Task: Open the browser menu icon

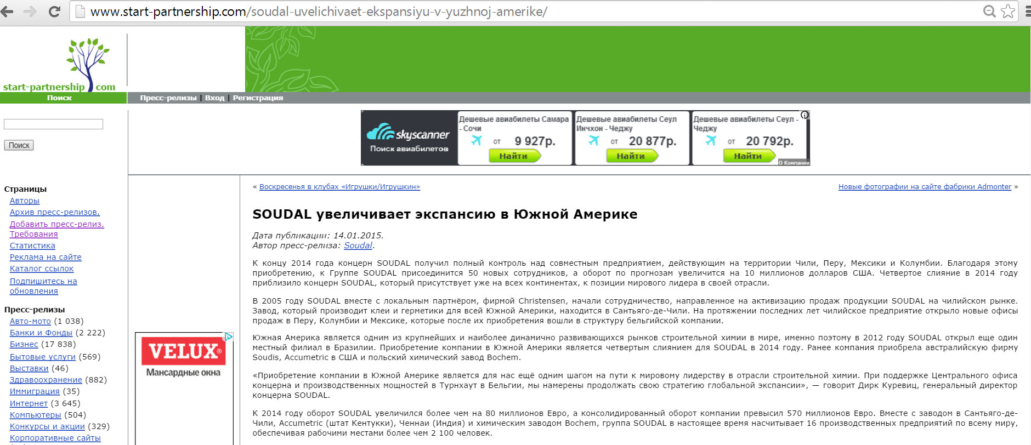Action: click(x=1028, y=12)
